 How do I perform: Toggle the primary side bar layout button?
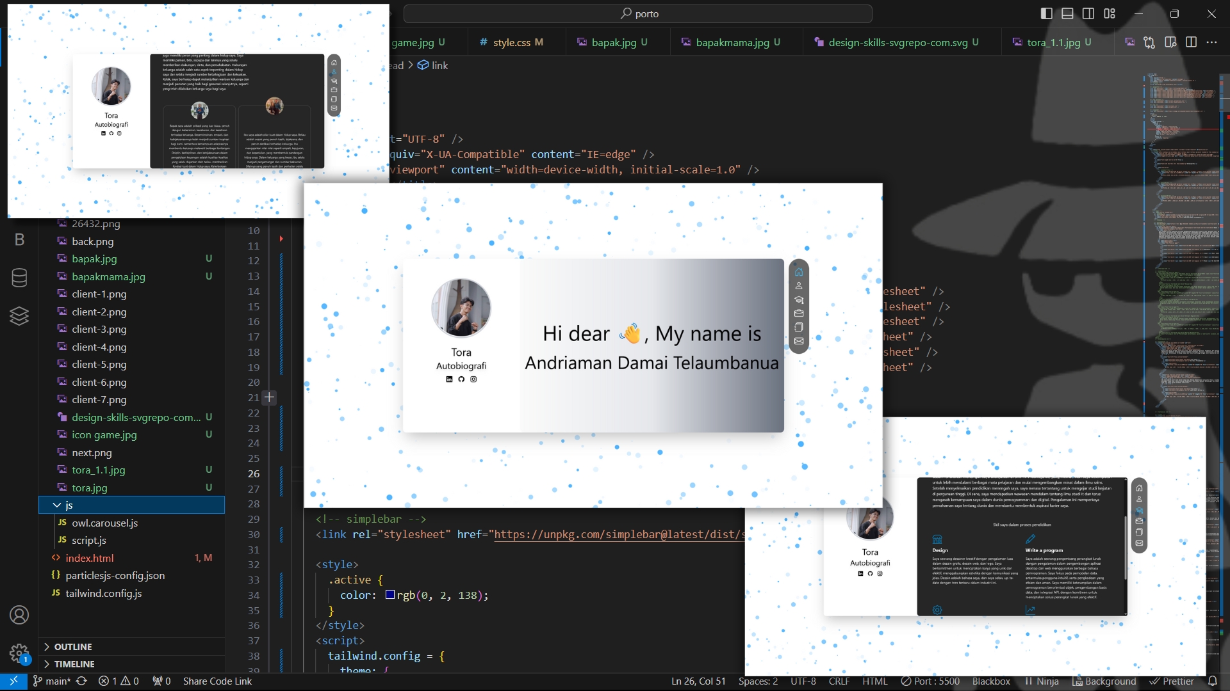[x=1046, y=13]
